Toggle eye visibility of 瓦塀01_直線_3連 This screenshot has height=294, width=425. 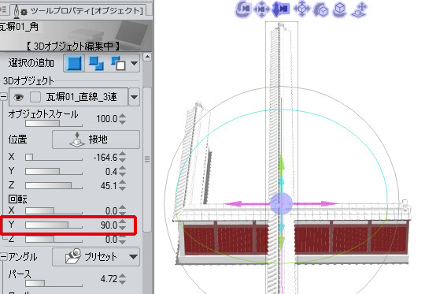click(18, 97)
